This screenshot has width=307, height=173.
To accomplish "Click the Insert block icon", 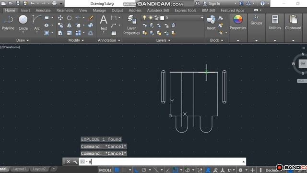I will click(211, 23).
